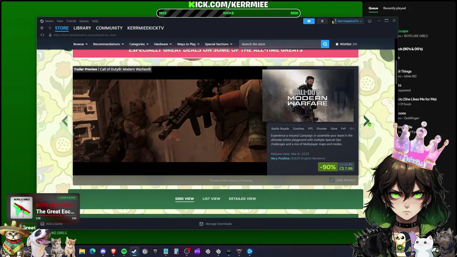Open the Games menu
This screenshot has width=457, height=257.
[84, 21]
